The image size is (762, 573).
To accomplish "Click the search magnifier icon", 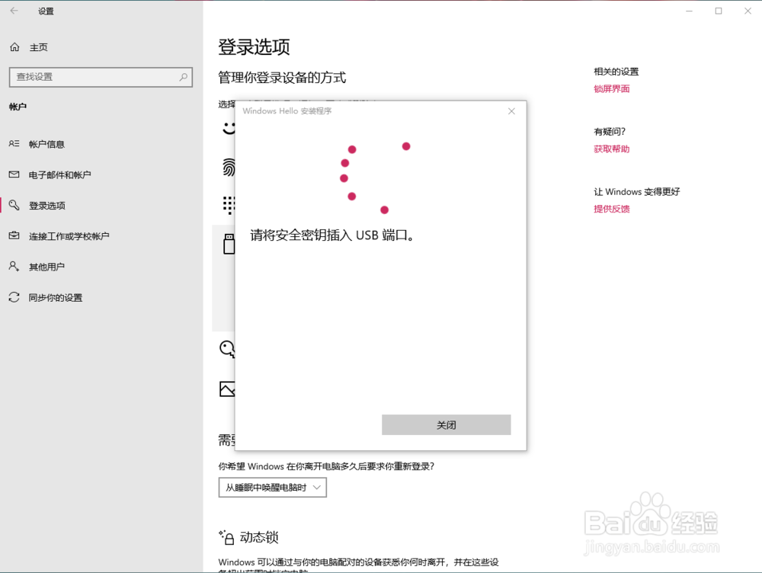I will point(183,77).
